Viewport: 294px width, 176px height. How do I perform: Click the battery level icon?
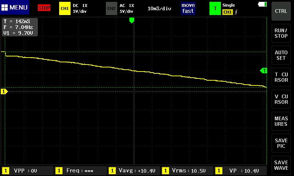coord(263,4)
